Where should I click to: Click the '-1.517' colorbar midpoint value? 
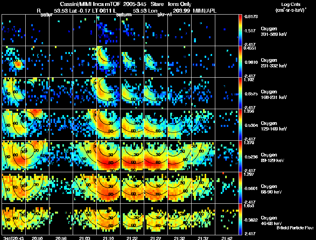coord(250,31)
